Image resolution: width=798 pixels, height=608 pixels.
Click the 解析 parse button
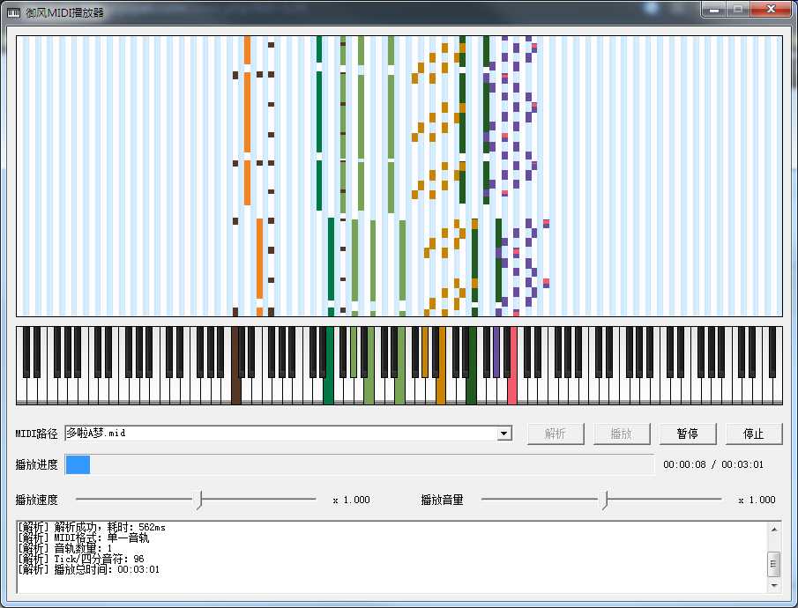pyautogui.click(x=556, y=434)
